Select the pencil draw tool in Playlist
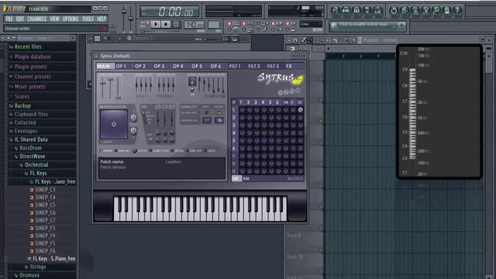Viewport: 496px width, 279px height. pyautogui.click(x=304, y=40)
